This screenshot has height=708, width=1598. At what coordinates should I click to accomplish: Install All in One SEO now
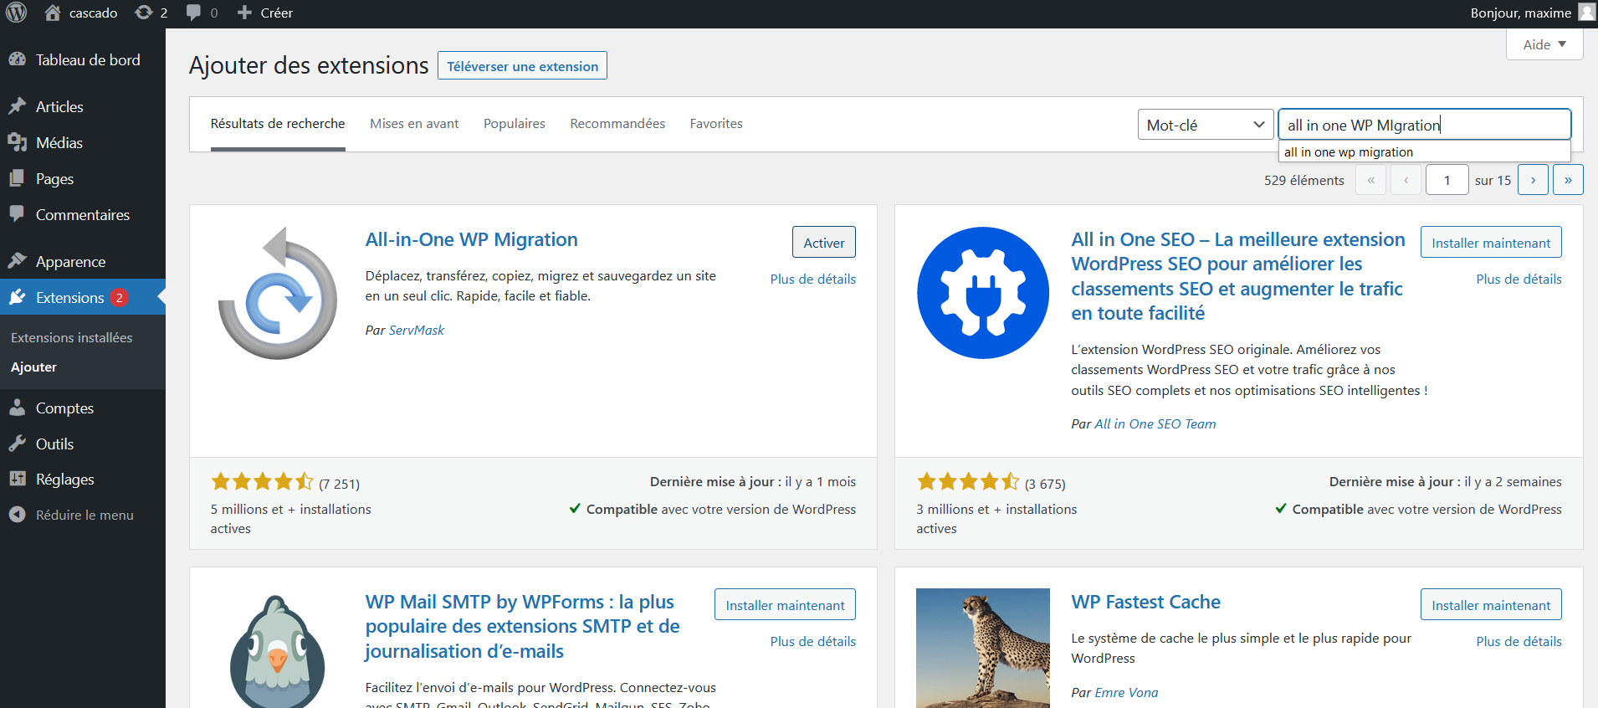[x=1491, y=243]
